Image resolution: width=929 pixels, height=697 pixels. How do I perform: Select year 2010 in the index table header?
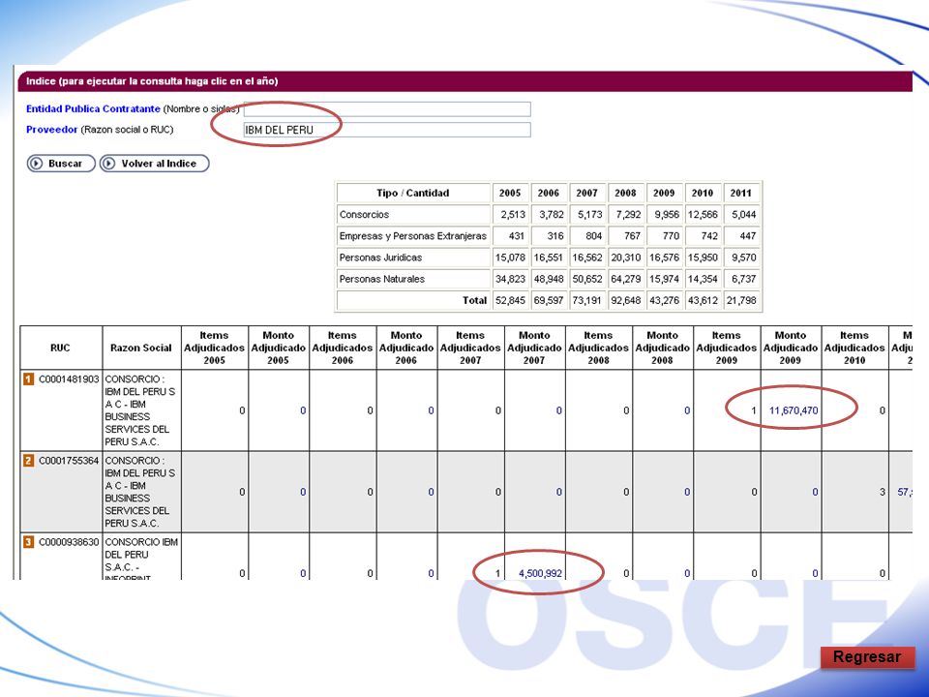[703, 194]
